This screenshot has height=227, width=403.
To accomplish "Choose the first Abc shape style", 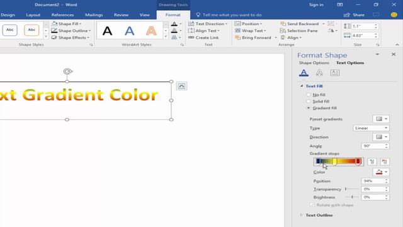I will pos(10,30).
